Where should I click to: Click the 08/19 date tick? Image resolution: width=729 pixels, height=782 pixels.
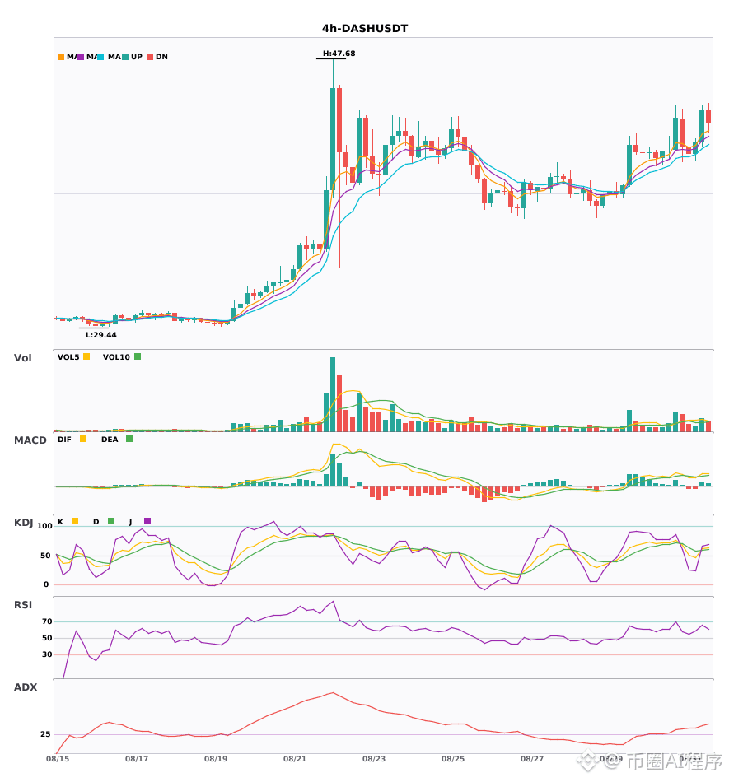click(x=216, y=759)
